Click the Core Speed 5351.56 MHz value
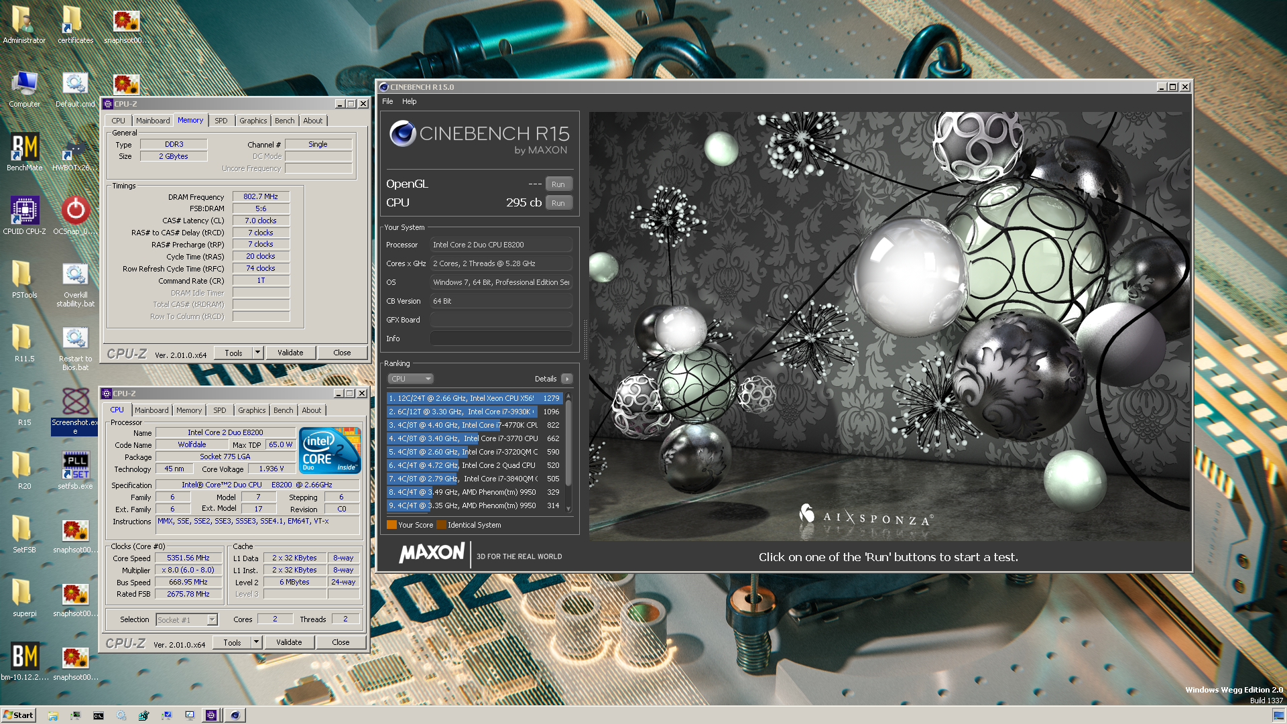Viewport: 1287px width, 724px height. tap(188, 558)
